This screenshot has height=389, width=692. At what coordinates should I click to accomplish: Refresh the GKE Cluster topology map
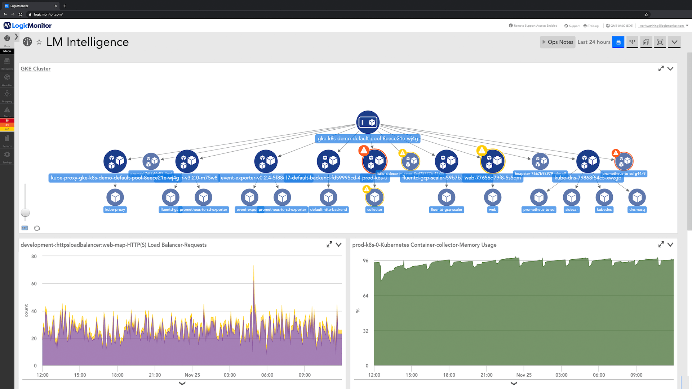pyautogui.click(x=37, y=228)
